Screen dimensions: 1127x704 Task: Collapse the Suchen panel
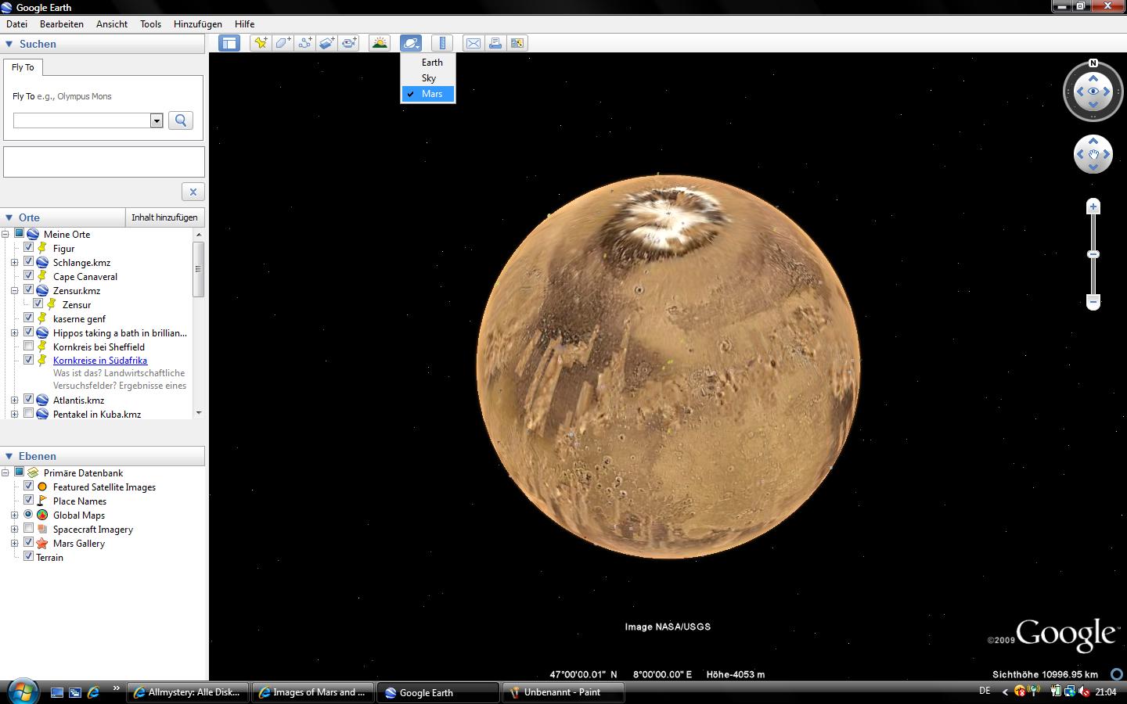click(x=9, y=44)
